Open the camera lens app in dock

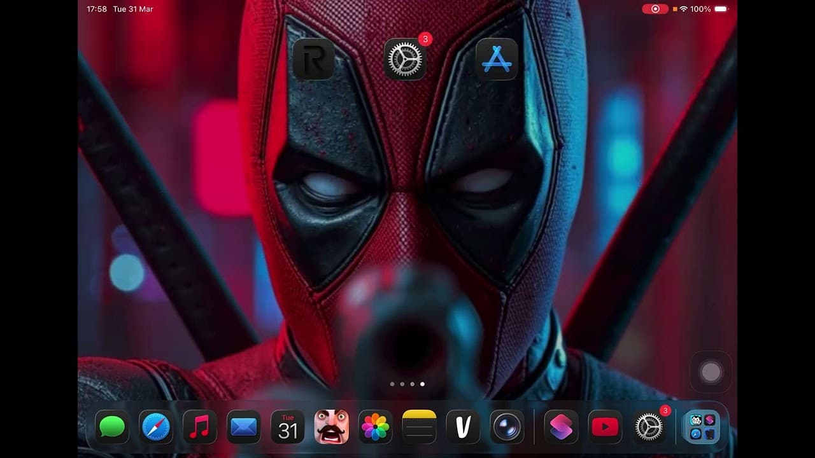507,427
